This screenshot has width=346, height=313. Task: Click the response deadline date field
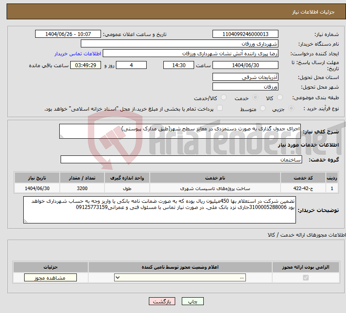coord(245,65)
